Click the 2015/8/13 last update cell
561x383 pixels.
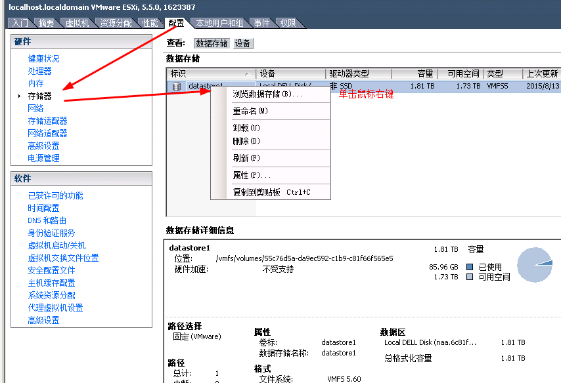click(543, 86)
